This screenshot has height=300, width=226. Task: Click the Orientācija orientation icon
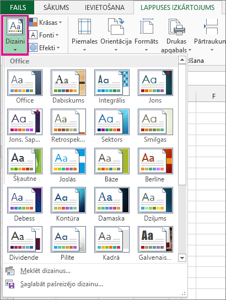pyautogui.click(x=116, y=26)
